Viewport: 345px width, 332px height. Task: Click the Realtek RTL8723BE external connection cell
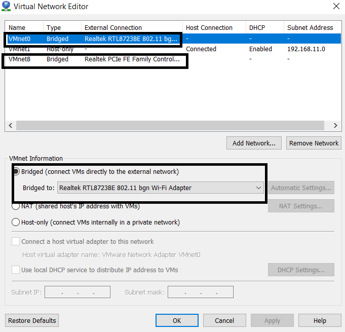pyautogui.click(x=131, y=39)
